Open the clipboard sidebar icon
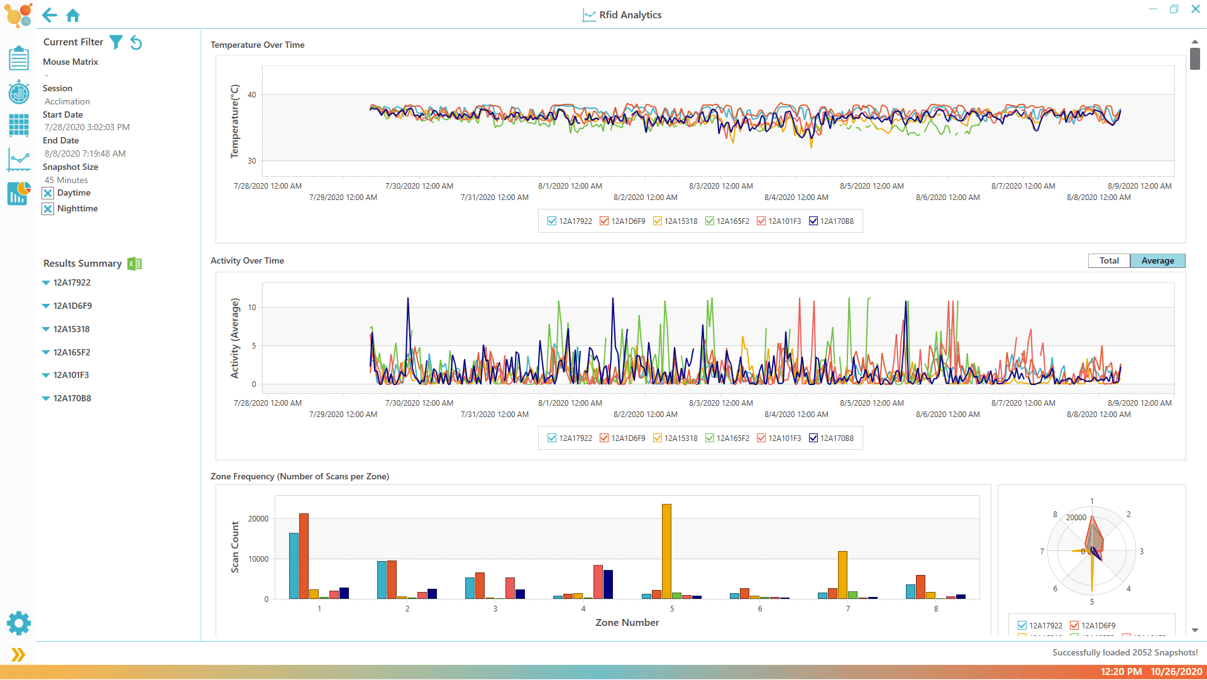This screenshot has height=680, width=1207. [x=19, y=59]
